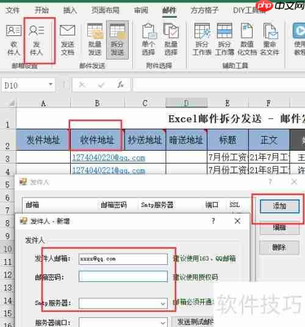The width and height of the screenshot is (305, 327).
Task: Click help question mark in 发件人-新增 dialog
Action: pyautogui.click(x=213, y=221)
